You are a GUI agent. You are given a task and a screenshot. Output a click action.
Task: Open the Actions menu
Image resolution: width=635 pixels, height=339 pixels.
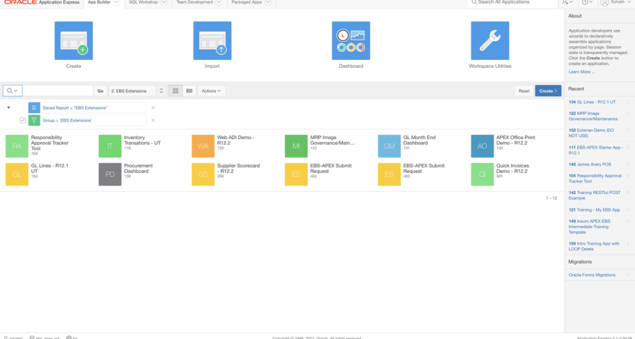(x=211, y=91)
